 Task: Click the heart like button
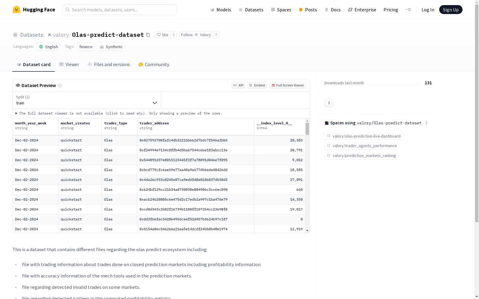tap(163, 35)
